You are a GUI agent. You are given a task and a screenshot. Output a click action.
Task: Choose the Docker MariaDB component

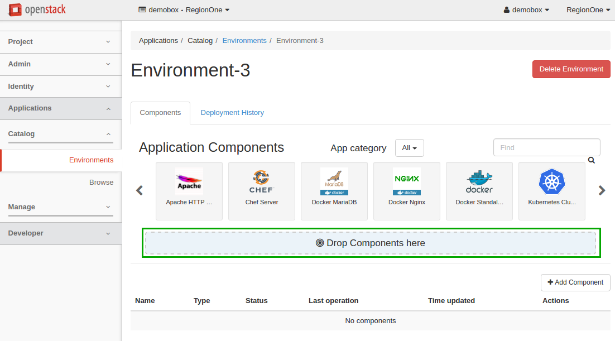click(334, 181)
